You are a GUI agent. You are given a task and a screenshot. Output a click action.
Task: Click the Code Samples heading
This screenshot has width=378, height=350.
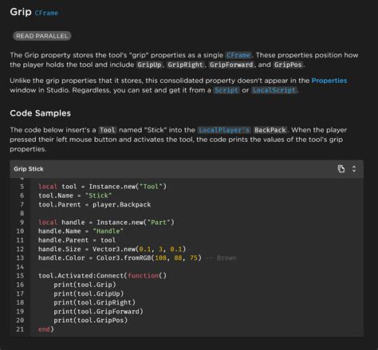pos(41,113)
